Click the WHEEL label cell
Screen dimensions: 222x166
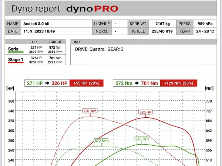click(138, 31)
